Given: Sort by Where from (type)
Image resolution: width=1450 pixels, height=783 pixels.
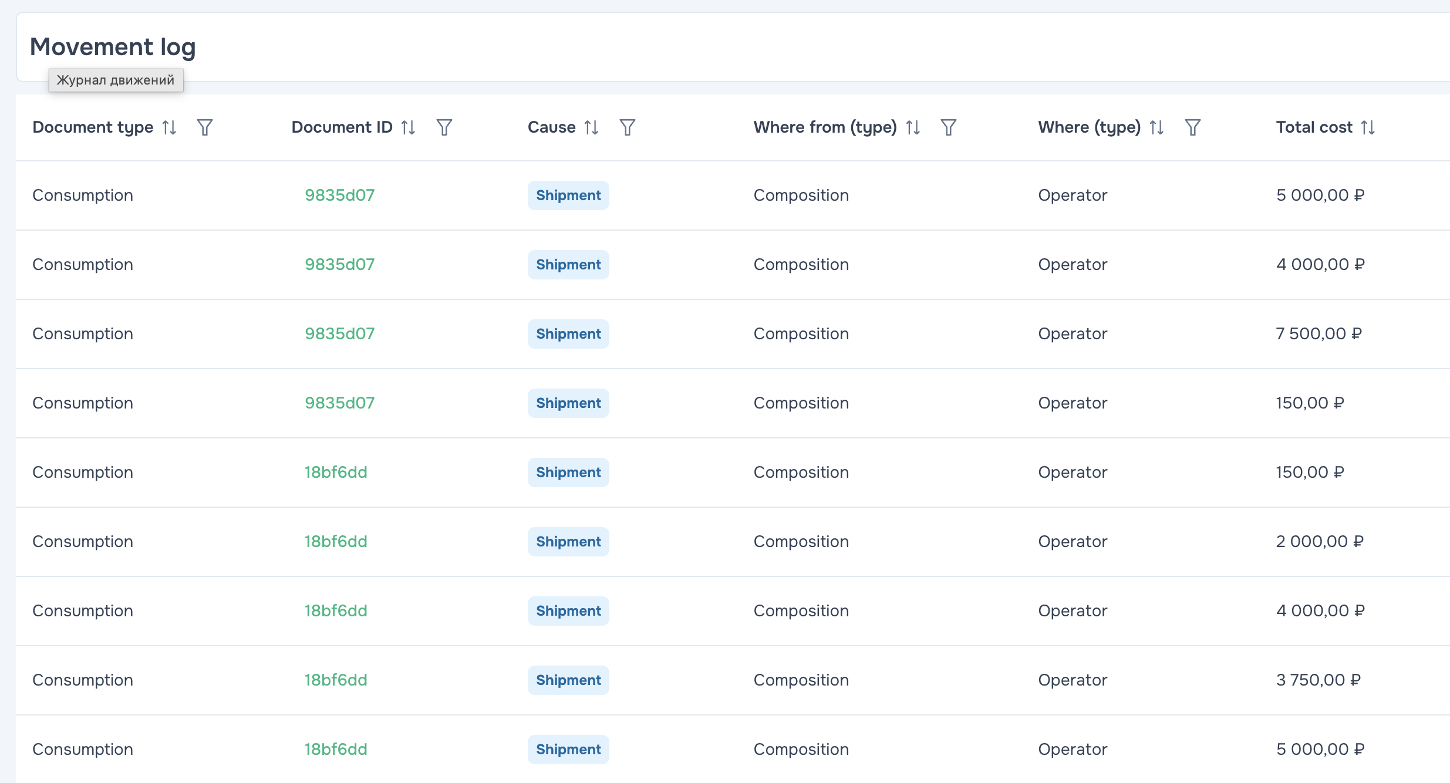Looking at the screenshot, I should click(913, 127).
